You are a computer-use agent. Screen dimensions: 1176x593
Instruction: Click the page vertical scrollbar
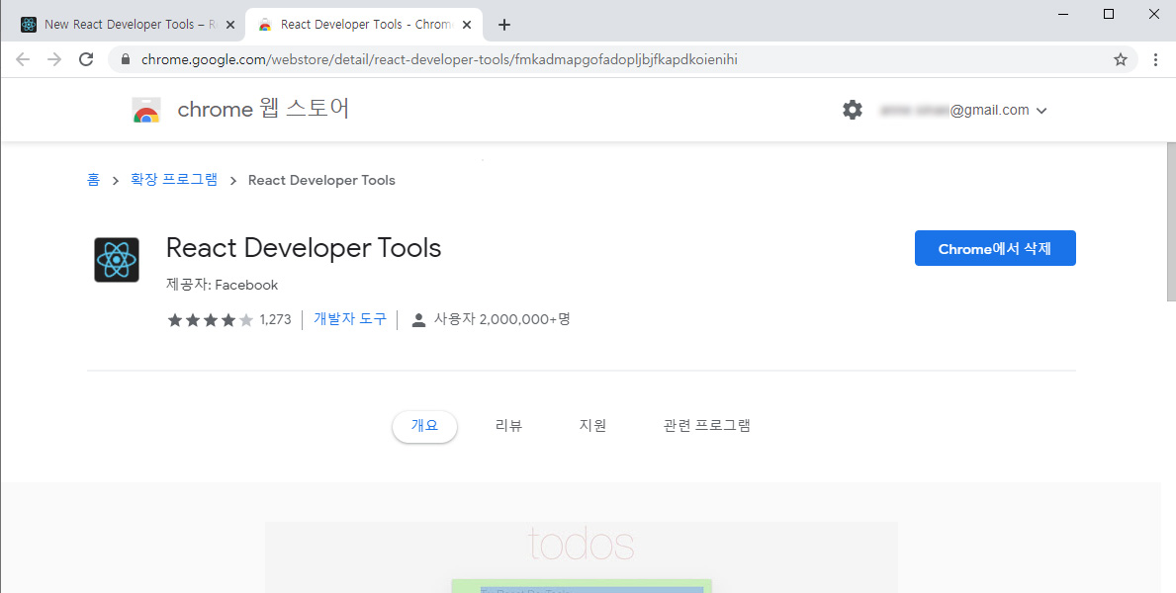click(1171, 221)
